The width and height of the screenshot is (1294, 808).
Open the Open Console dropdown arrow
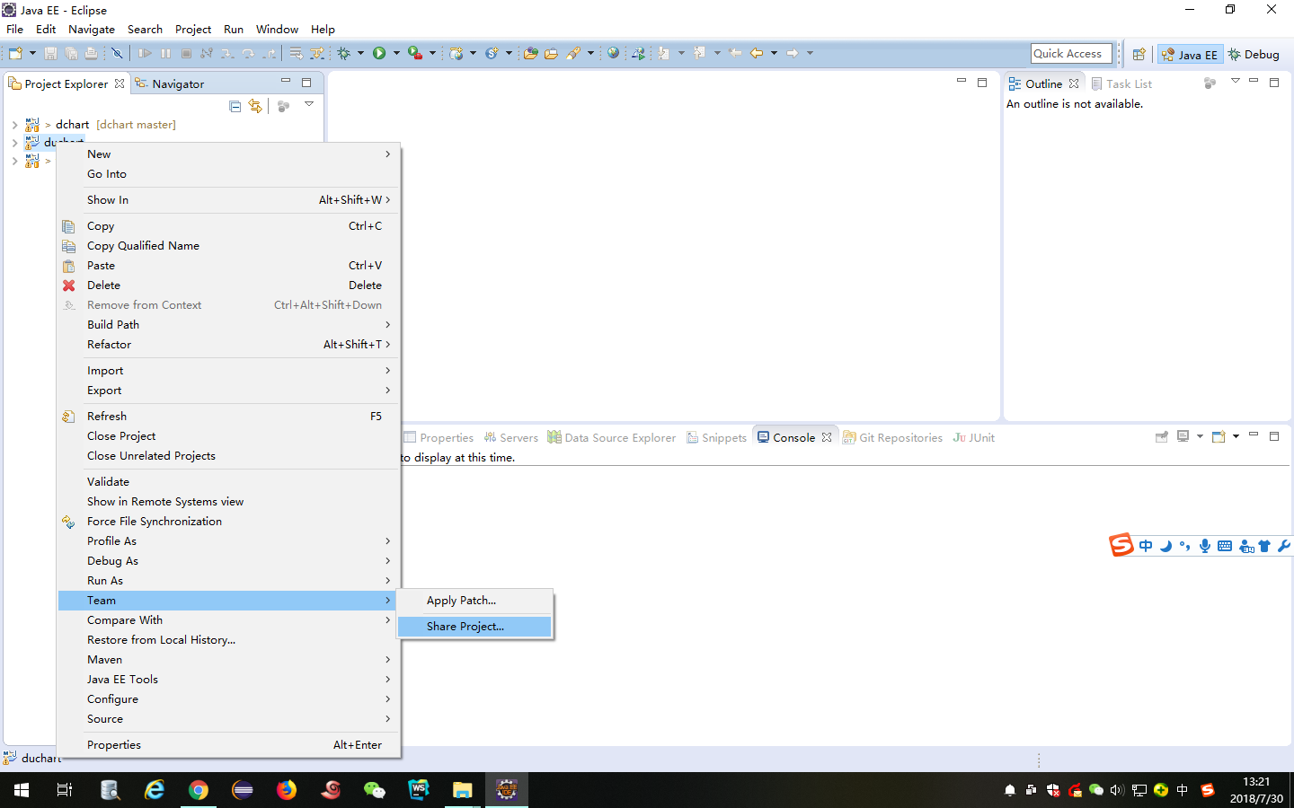click(x=1236, y=437)
